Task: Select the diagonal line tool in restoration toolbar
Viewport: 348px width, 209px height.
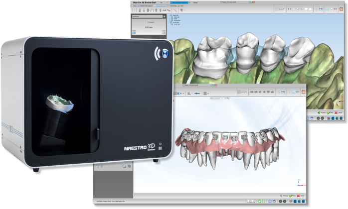Action: point(175,10)
